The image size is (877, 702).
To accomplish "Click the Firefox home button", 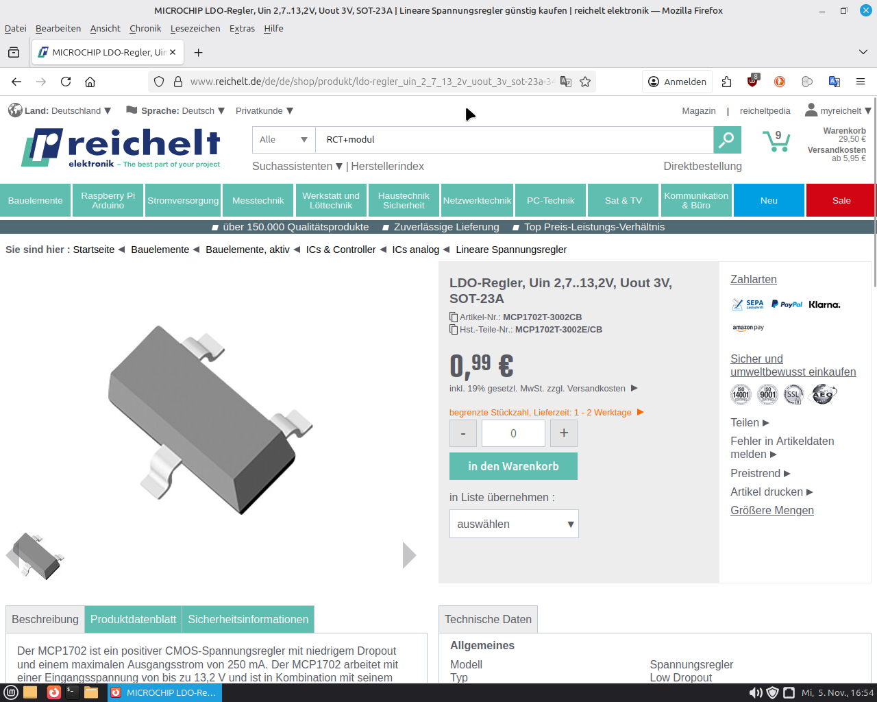I will pos(90,82).
